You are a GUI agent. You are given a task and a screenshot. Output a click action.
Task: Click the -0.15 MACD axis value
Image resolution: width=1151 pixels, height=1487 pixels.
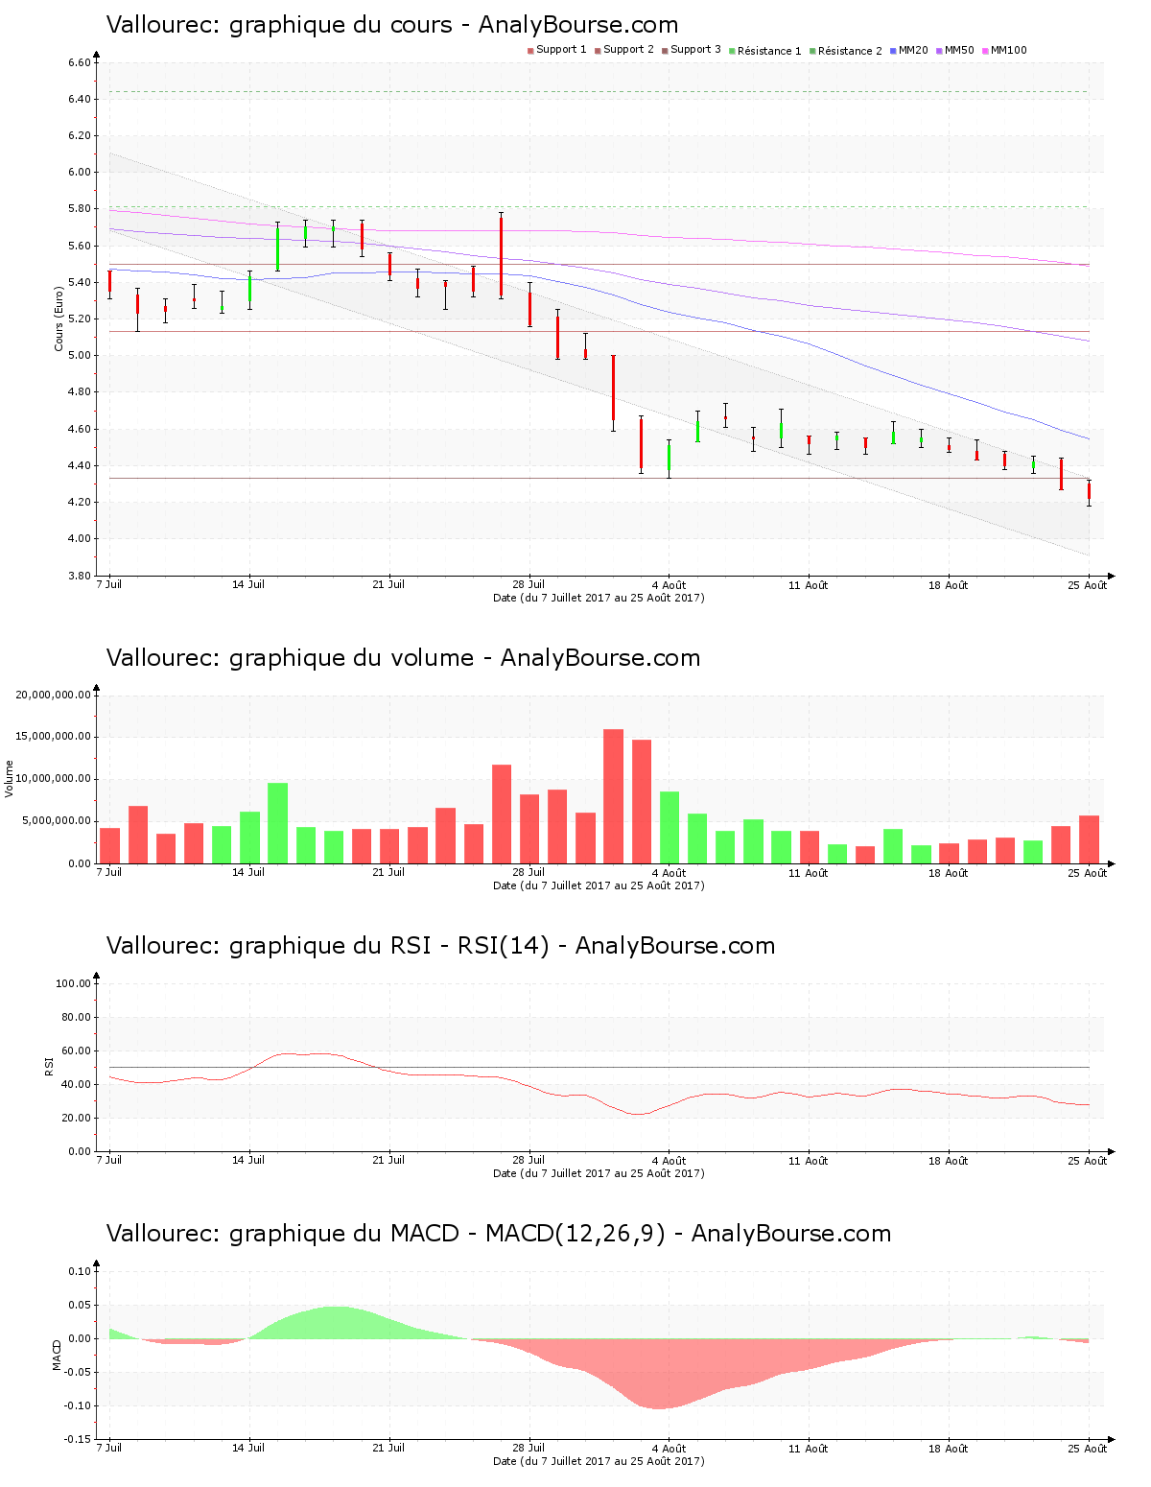79,1440
